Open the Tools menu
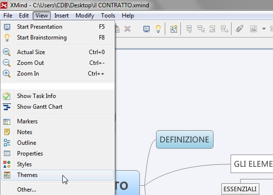 [108, 16]
